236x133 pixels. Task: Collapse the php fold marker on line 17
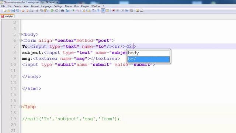click(21, 107)
